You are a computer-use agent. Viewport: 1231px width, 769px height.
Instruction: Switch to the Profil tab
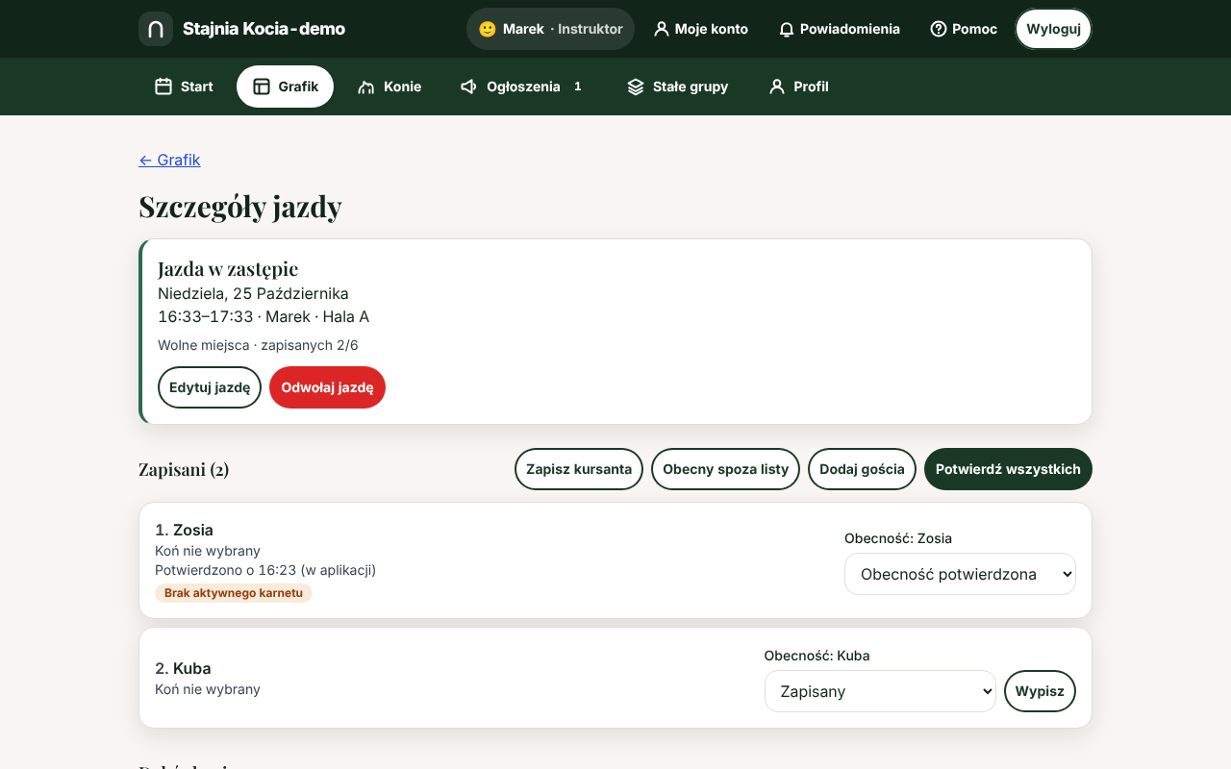click(x=798, y=87)
